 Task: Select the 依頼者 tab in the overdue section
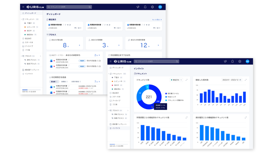coord(64,82)
